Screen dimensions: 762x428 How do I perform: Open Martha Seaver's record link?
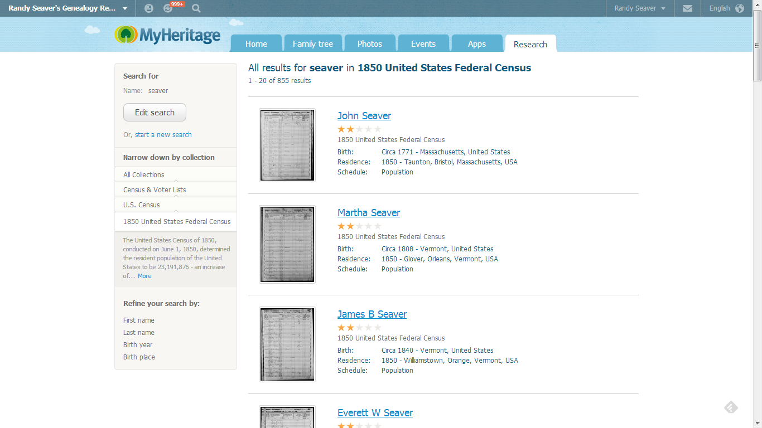pos(368,212)
